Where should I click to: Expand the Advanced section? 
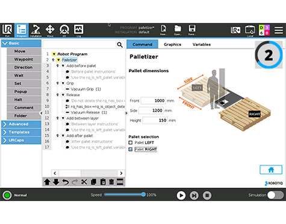coord(21,124)
